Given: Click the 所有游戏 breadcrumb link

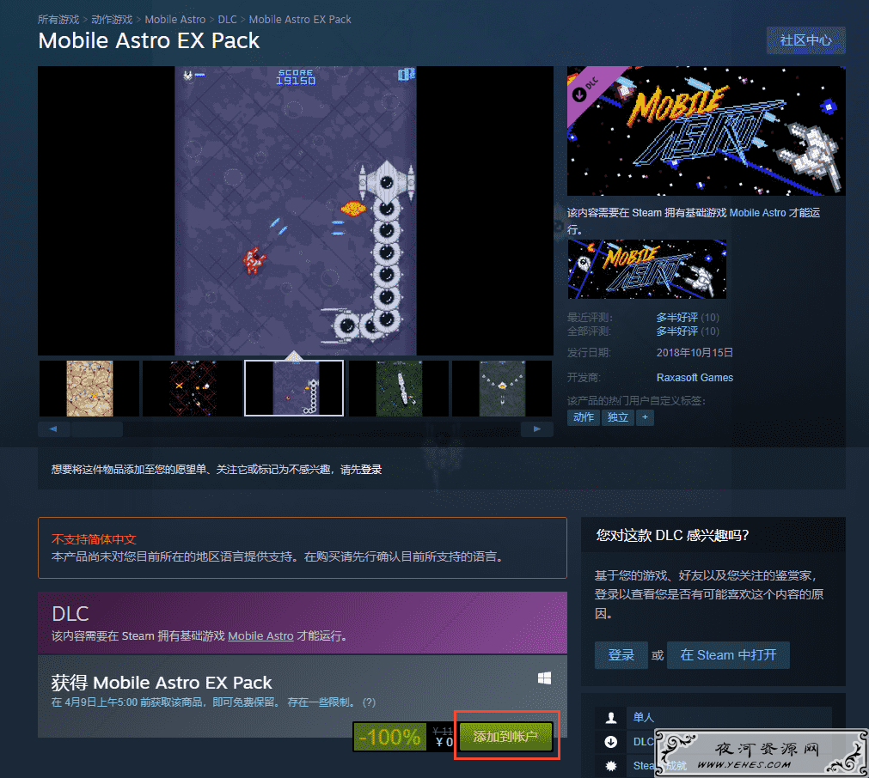Looking at the screenshot, I should point(58,20).
